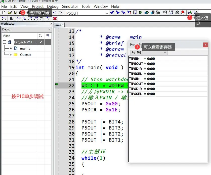The image size is (211, 175).
Task: Open the Debug configuration dropdown in Workspace
Action: 49,29
